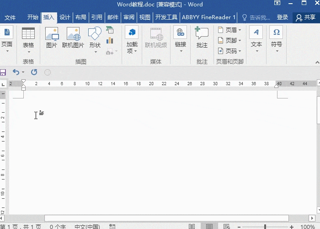
Task: Click the horizontal scroll right arrow
Action: 312,218
